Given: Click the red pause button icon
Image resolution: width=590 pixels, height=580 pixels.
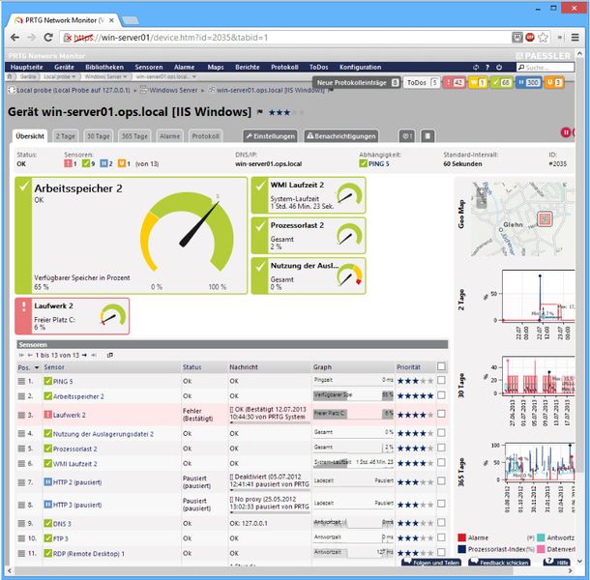Looking at the screenshot, I should [x=566, y=132].
